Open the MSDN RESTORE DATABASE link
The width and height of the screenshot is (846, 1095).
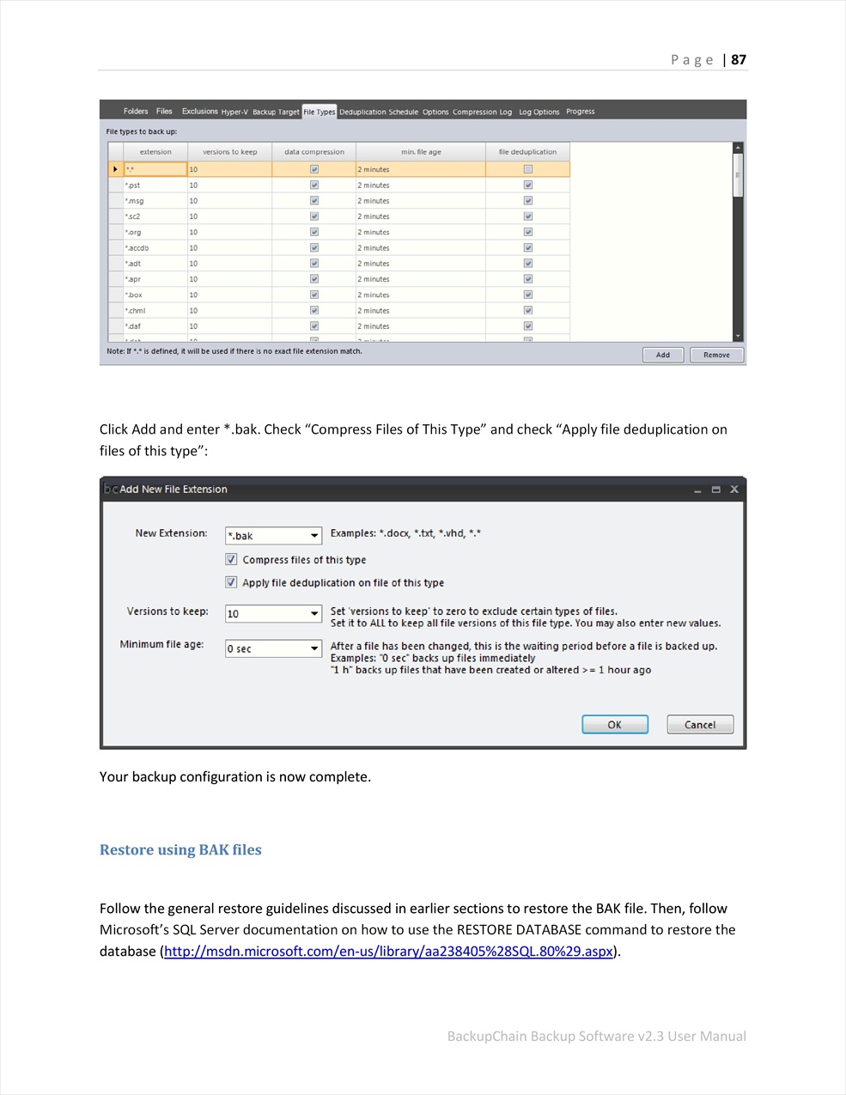pyautogui.click(x=388, y=952)
